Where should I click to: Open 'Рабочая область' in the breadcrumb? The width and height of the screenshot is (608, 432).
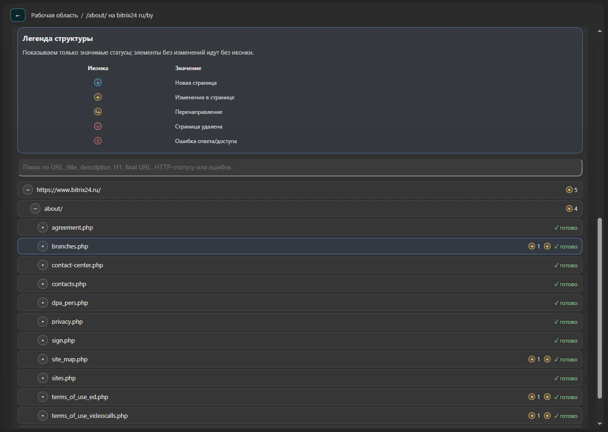pyautogui.click(x=55, y=15)
